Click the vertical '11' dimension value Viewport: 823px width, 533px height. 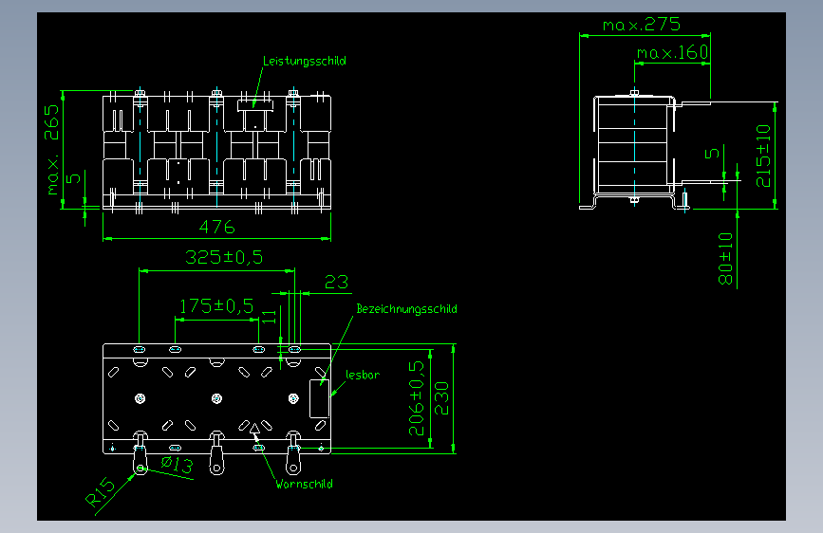(269, 317)
